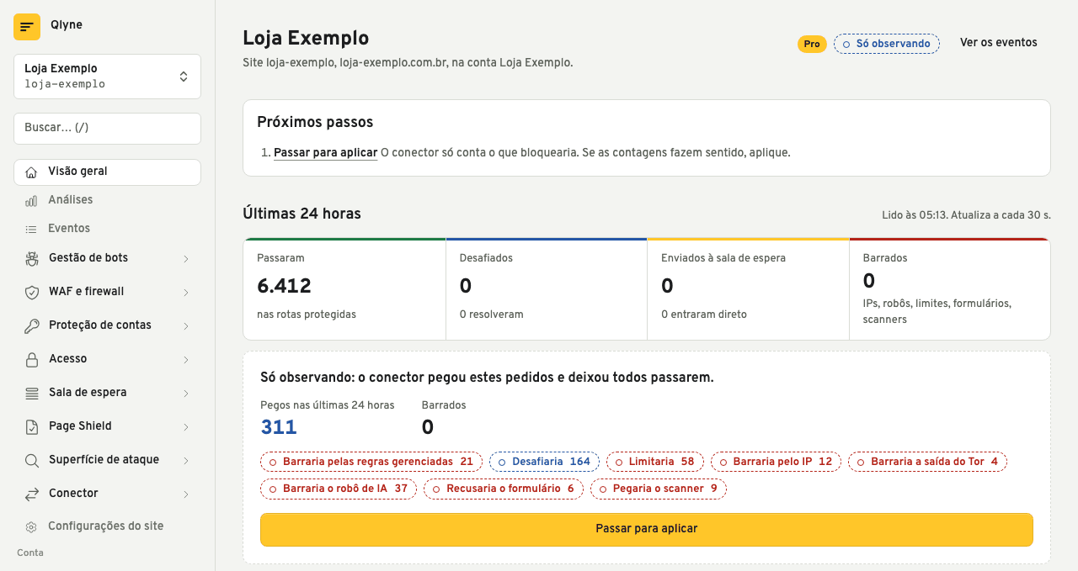
Task: Click the Qlyne logo icon
Action: click(27, 27)
